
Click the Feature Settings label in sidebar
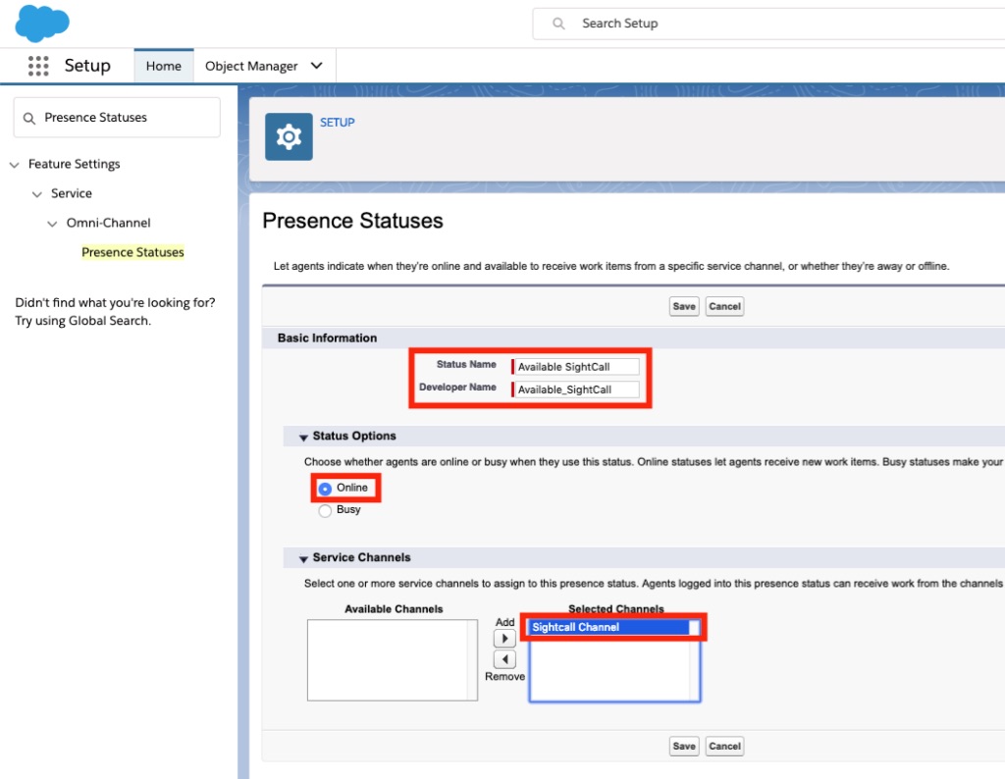[x=75, y=164]
